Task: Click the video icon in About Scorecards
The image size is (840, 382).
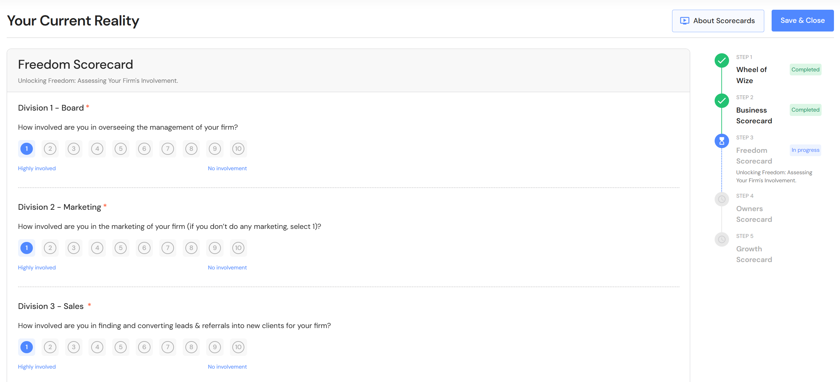Action: pyautogui.click(x=684, y=21)
